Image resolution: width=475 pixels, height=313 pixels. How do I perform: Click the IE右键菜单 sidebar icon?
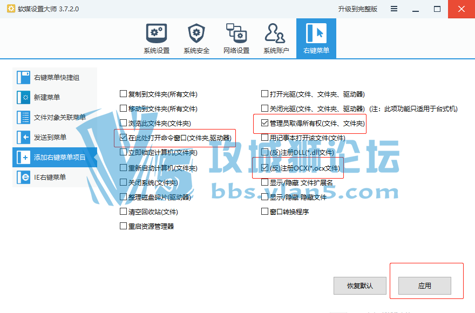(x=23, y=177)
